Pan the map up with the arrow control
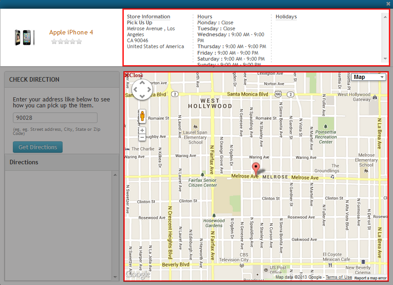The image size is (393, 285). (x=142, y=83)
